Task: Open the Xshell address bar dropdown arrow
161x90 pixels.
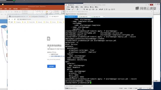Action: click(151, 12)
